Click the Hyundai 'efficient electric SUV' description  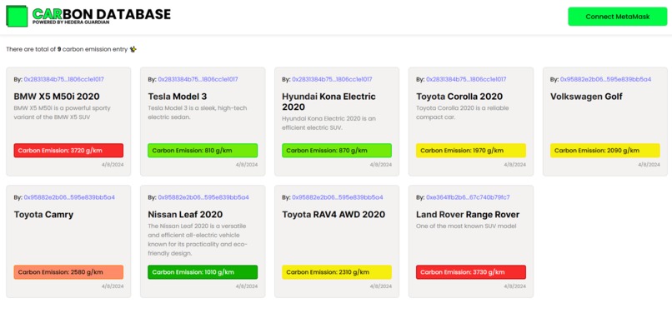328,123
